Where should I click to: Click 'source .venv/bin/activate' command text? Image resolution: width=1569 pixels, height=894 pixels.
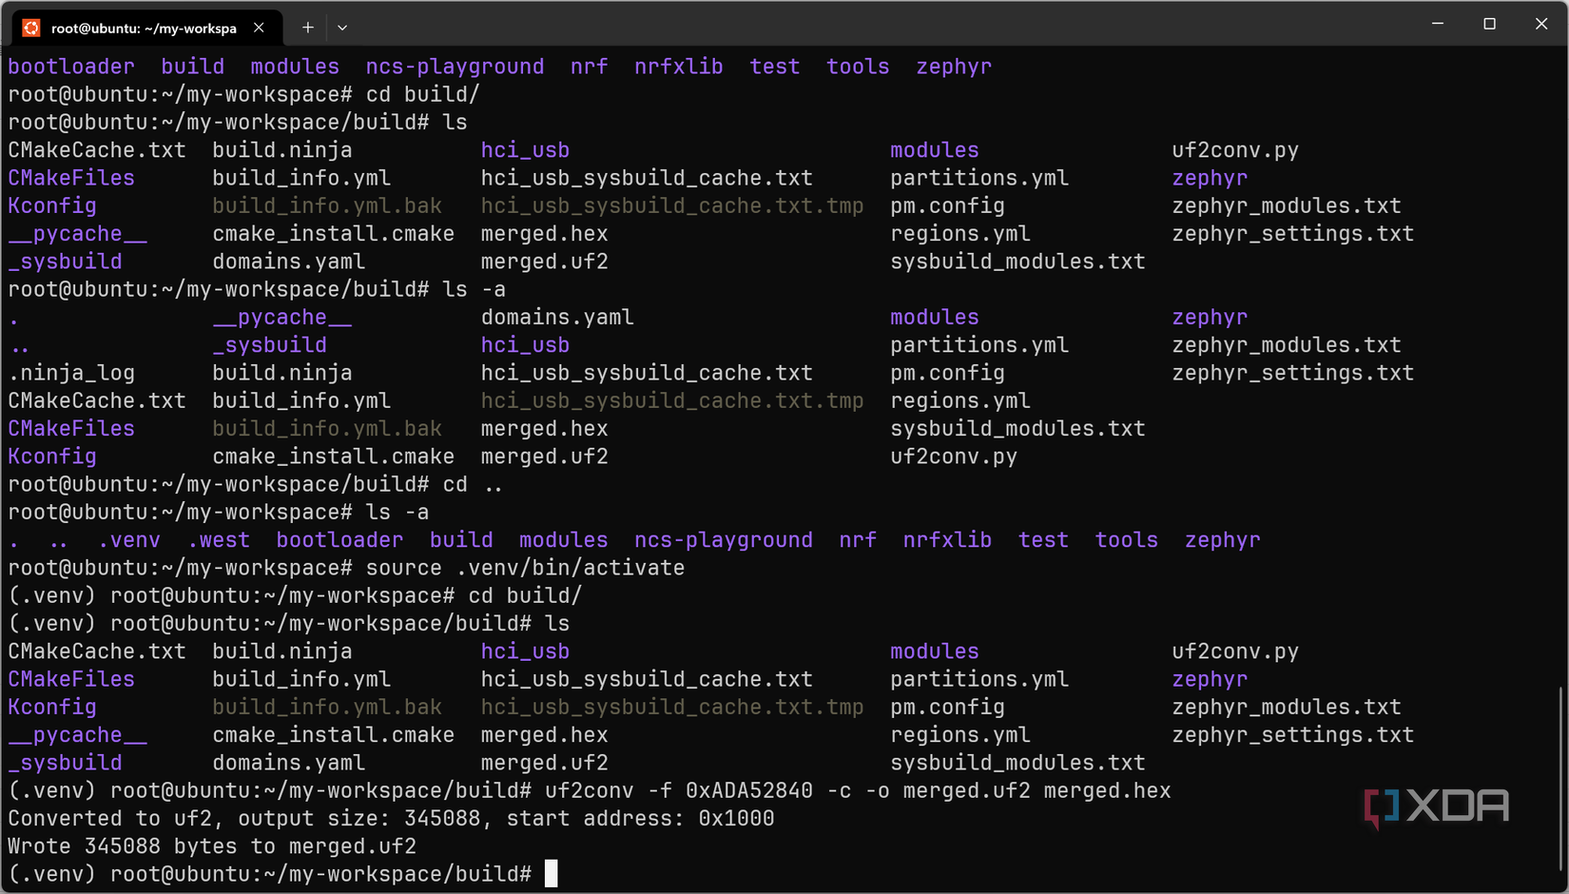coord(525,568)
